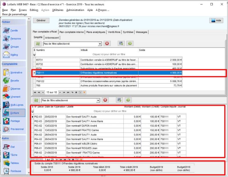The width and height of the screenshot is (228, 177).
Task: Save lower filter with the disk icon
Action: click(119, 100)
